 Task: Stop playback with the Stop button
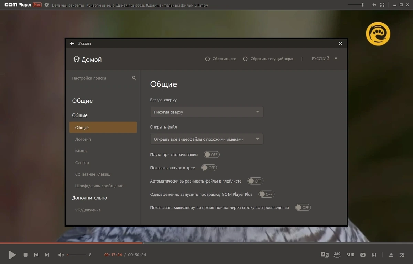(25, 255)
